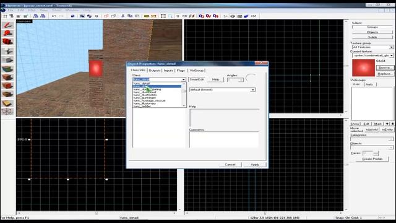Click the Copy icon in toolbar
396x223 pixels.
130,16
